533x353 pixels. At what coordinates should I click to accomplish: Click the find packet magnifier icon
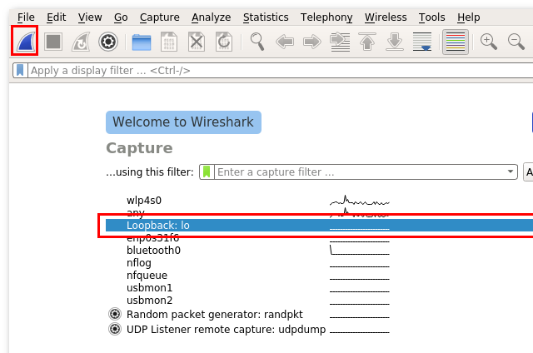point(257,41)
